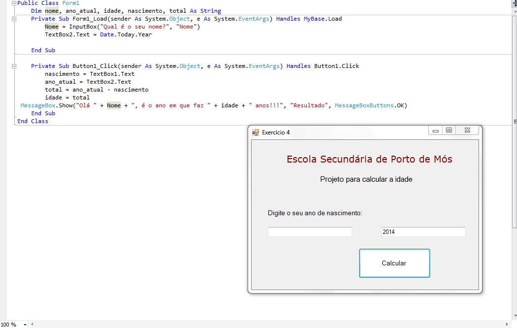Click the 'Dim nome, ano_atual' declaration line

126,11
